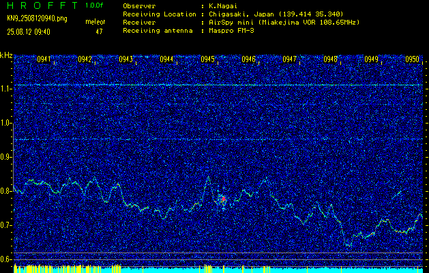Click the 'Observer' field label

click(139, 6)
